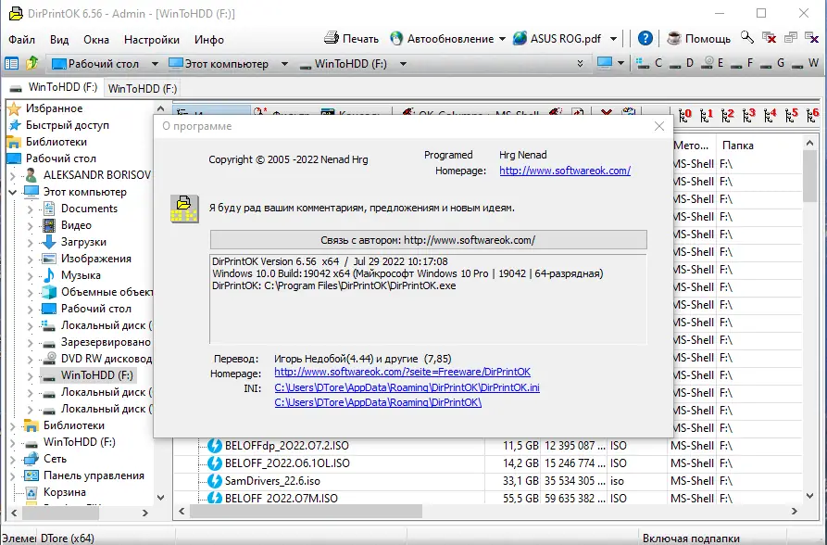Open the Вид menu

point(59,40)
